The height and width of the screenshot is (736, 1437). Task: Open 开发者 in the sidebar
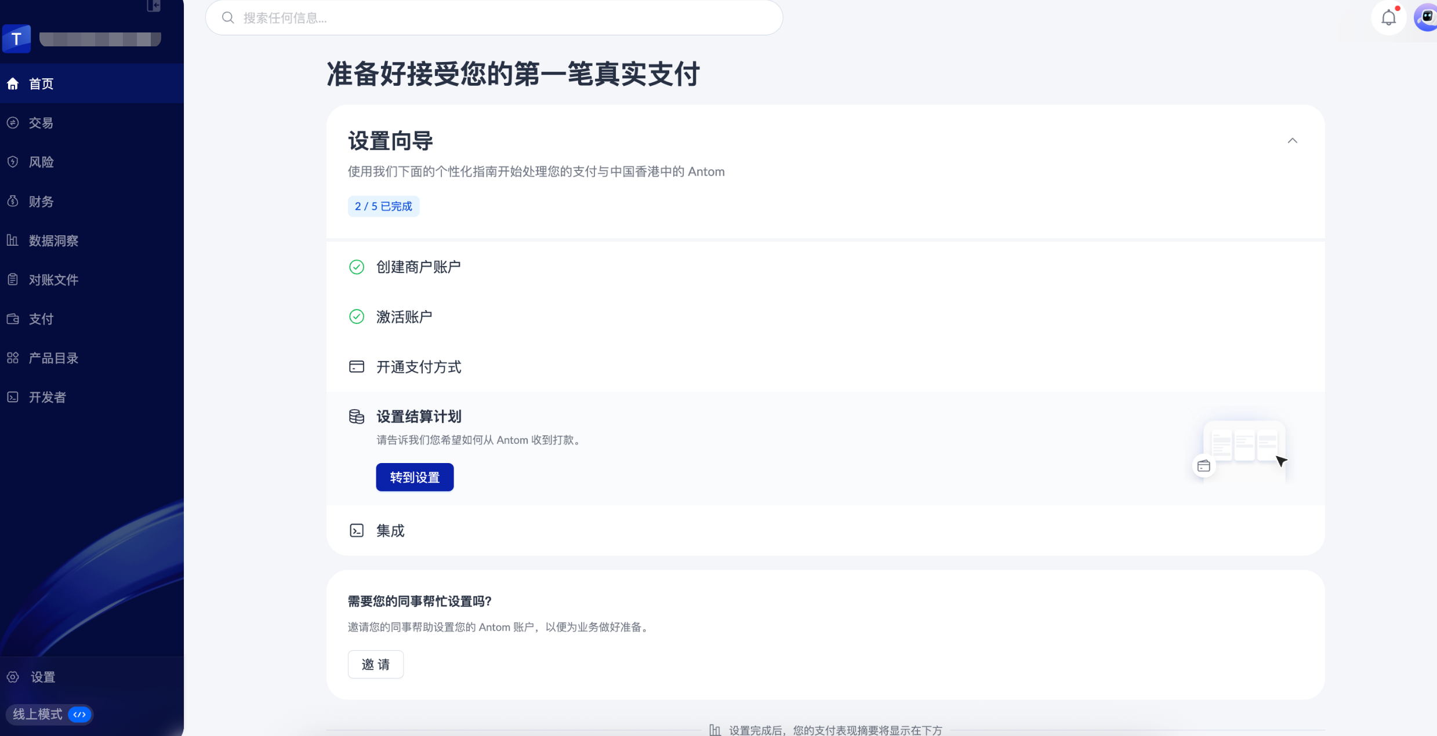point(92,397)
